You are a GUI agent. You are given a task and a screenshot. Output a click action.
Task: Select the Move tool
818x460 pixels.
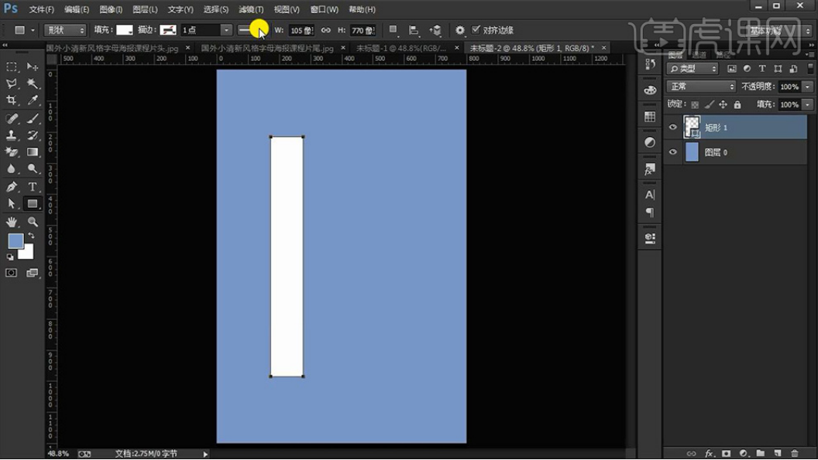[x=33, y=66]
